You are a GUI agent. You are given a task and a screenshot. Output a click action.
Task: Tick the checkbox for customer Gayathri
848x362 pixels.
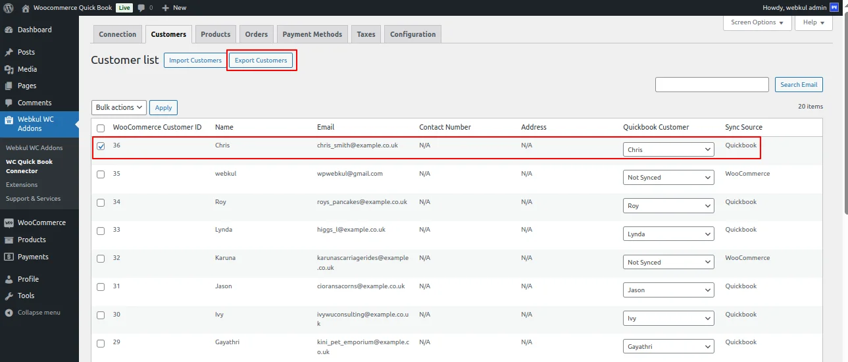(x=101, y=344)
